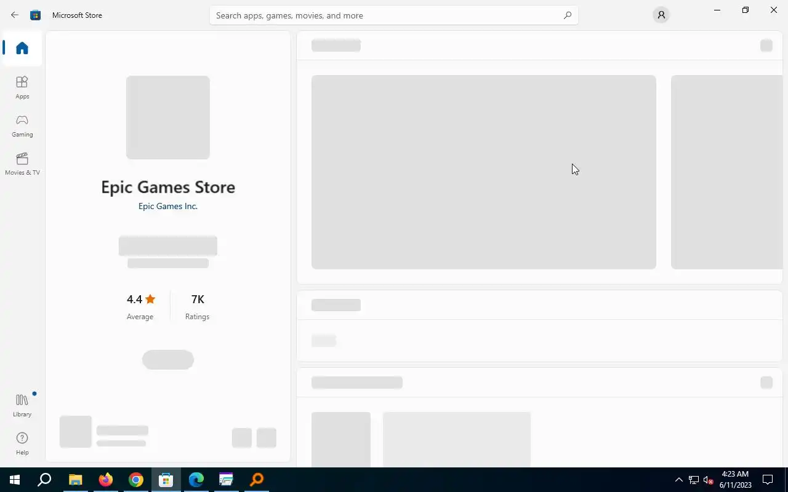Open the notification center

pos(768,480)
